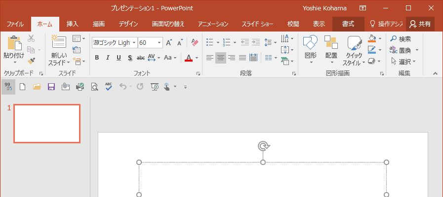Screen dimensions: 443x197
Task: Click the Clear All Formatting eraser icon
Action: 194,43
